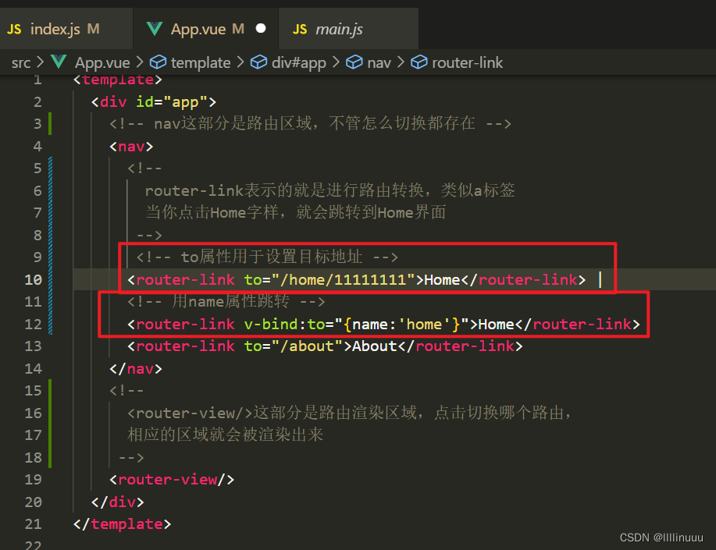Click line number 10 in gutter
Viewport: 716px width, 550px height.
(33, 280)
